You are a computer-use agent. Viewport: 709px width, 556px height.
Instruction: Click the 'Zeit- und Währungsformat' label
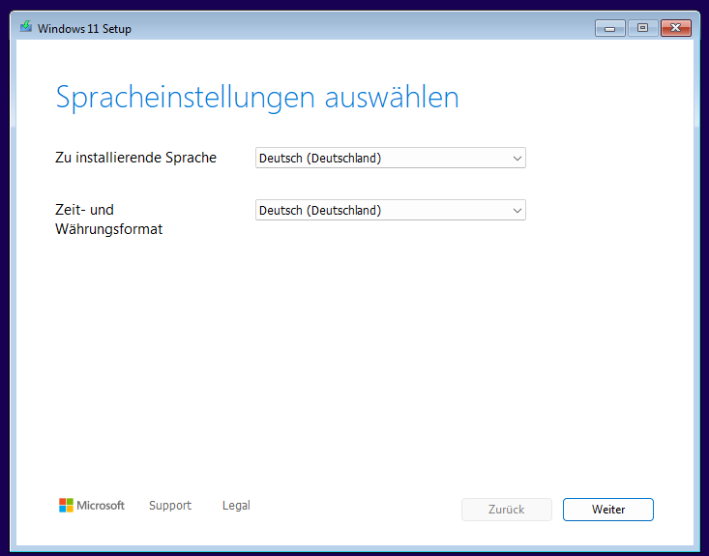point(109,219)
